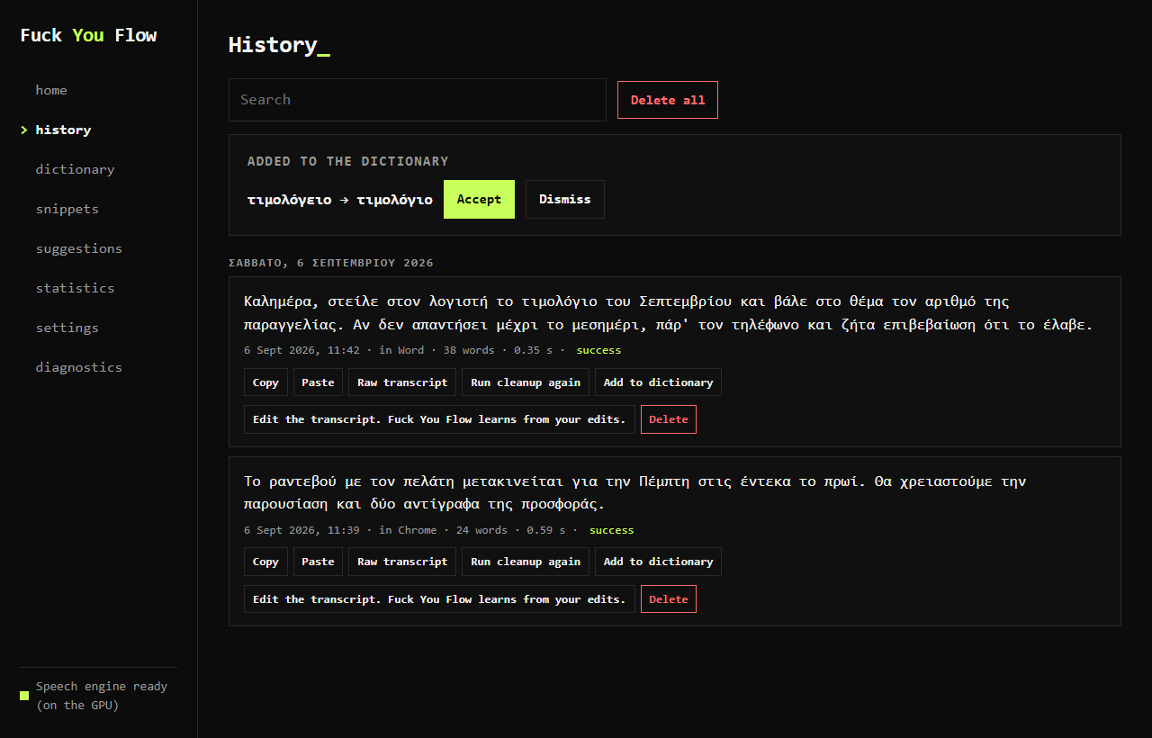Image resolution: width=1152 pixels, height=738 pixels.
Task: Go to the dictionary section
Action: (75, 169)
